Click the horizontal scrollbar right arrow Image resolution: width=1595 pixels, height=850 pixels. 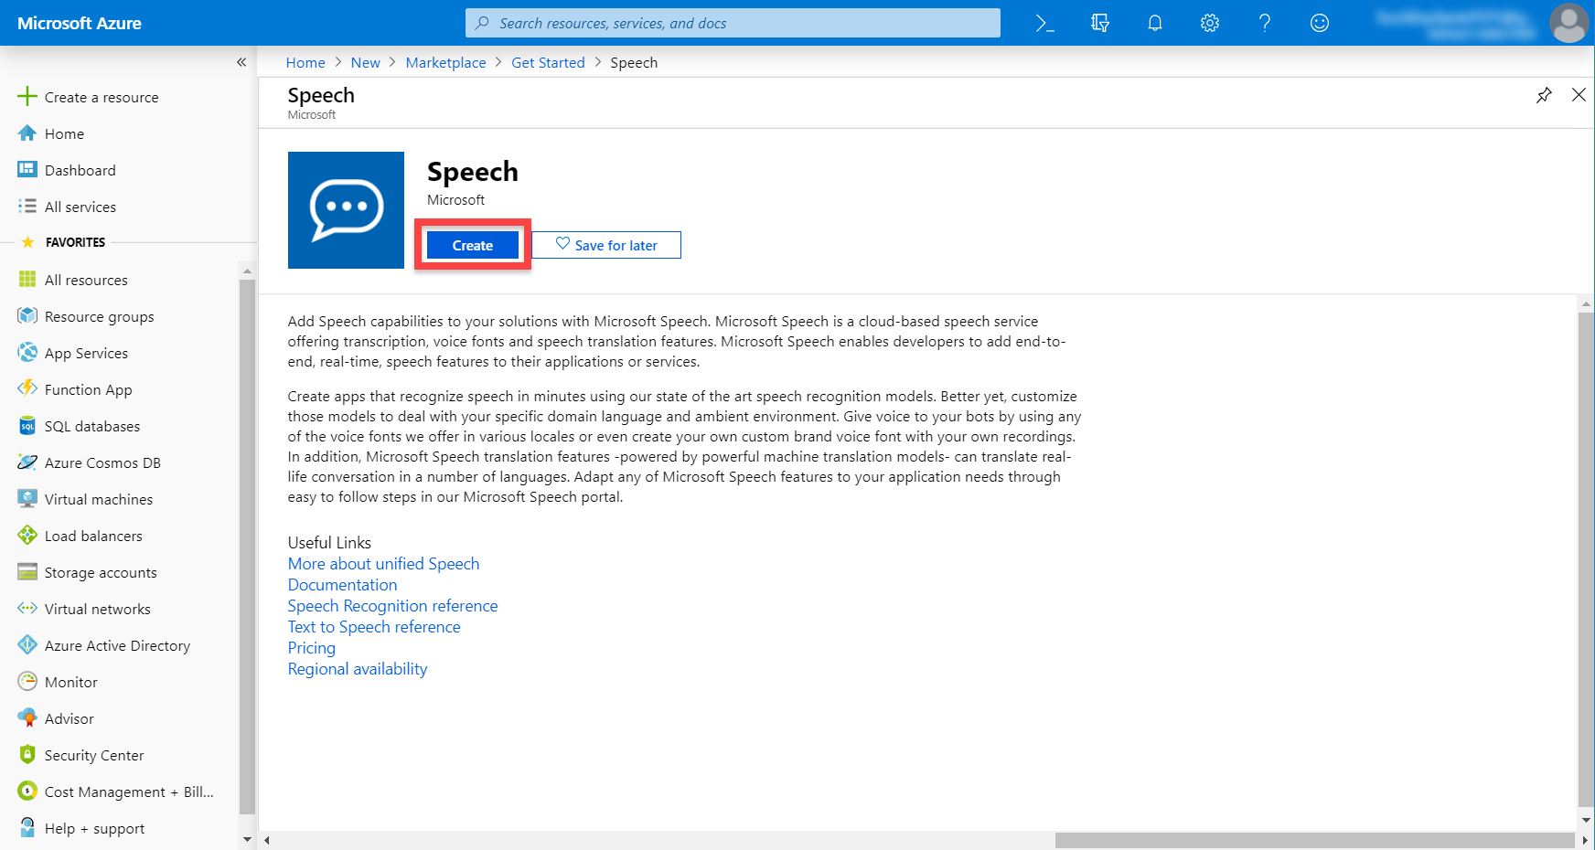(1585, 840)
